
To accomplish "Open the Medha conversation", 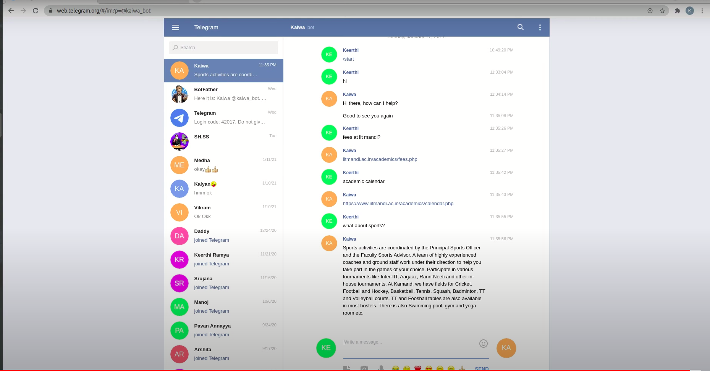I will 223,165.
